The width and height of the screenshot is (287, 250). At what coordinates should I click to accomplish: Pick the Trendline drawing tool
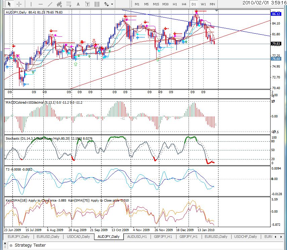(50, 4)
